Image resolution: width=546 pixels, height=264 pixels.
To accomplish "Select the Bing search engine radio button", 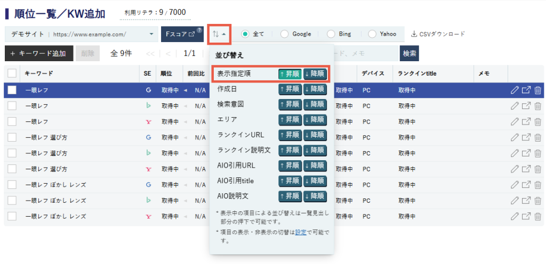I will point(331,34).
